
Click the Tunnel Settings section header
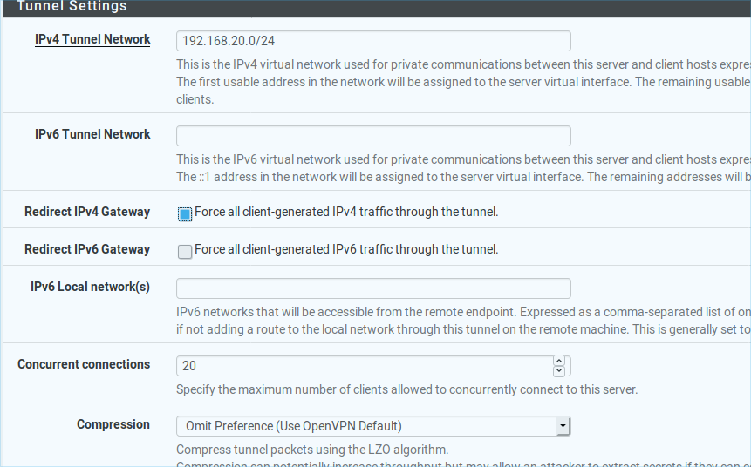(72, 6)
